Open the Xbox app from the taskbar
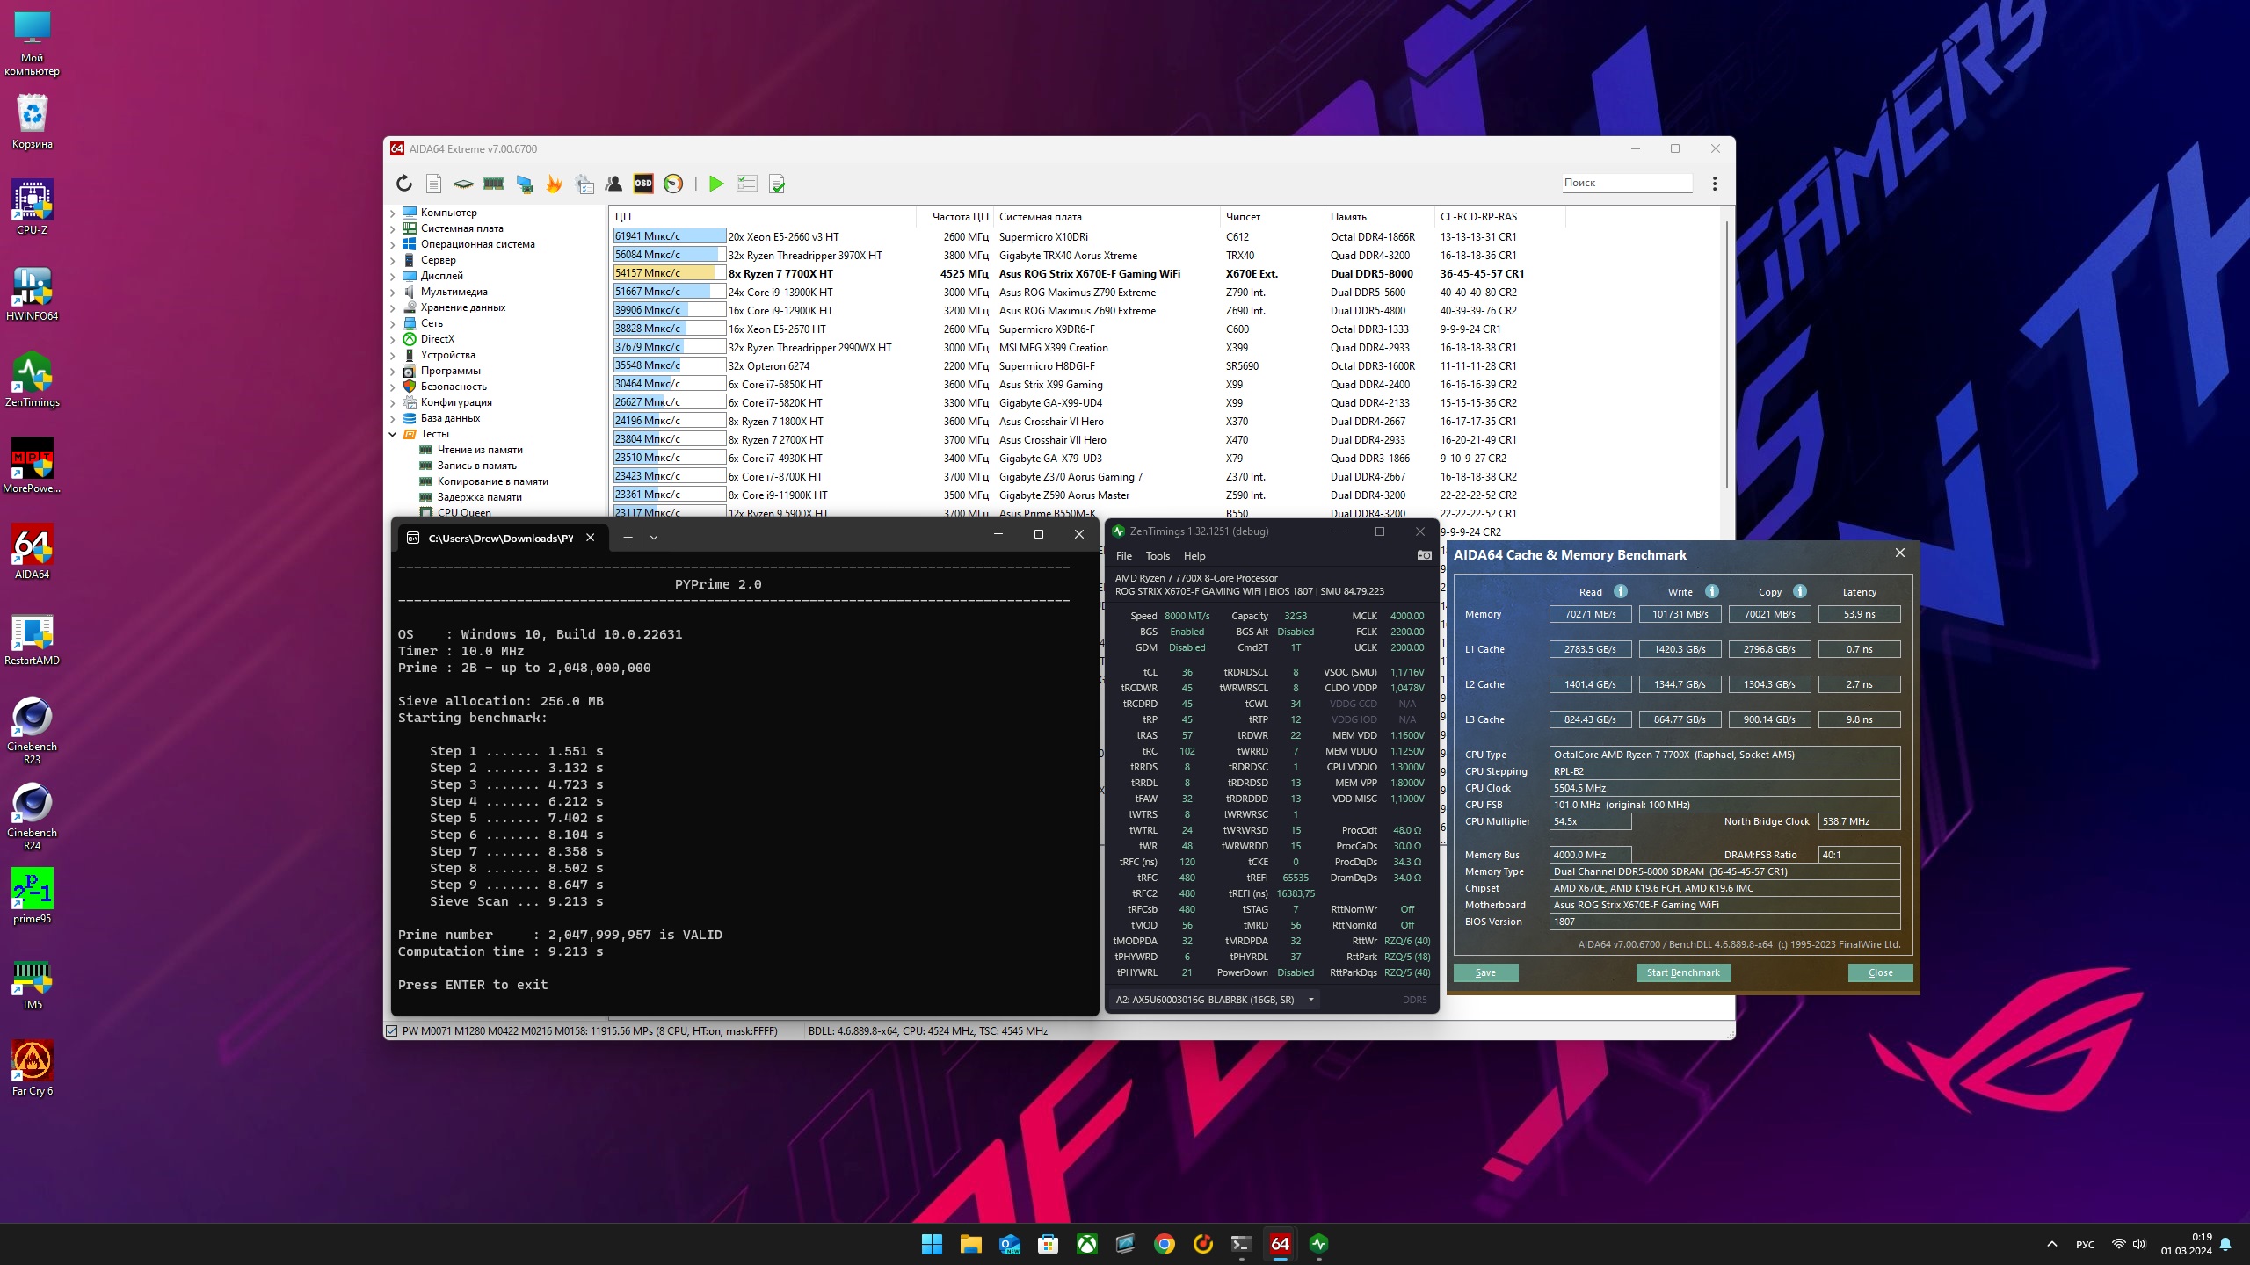 pos(1087,1244)
